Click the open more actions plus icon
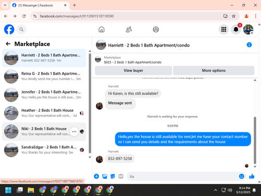Image resolution: width=261 pixels, height=196 pixels. click(x=97, y=176)
